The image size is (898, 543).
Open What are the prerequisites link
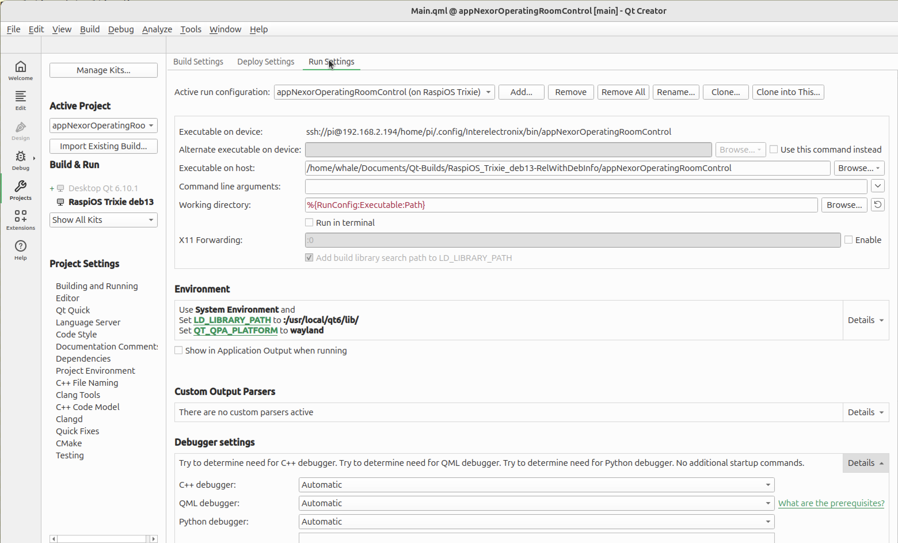tap(831, 503)
